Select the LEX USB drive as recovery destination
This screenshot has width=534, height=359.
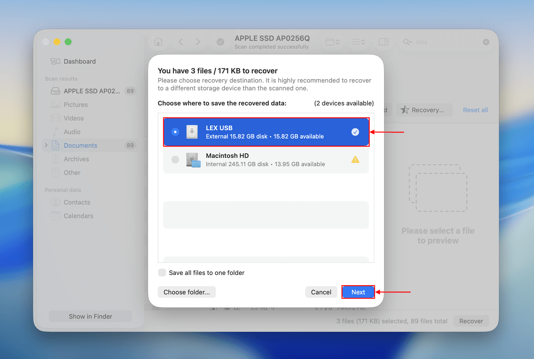coord(266,132)
